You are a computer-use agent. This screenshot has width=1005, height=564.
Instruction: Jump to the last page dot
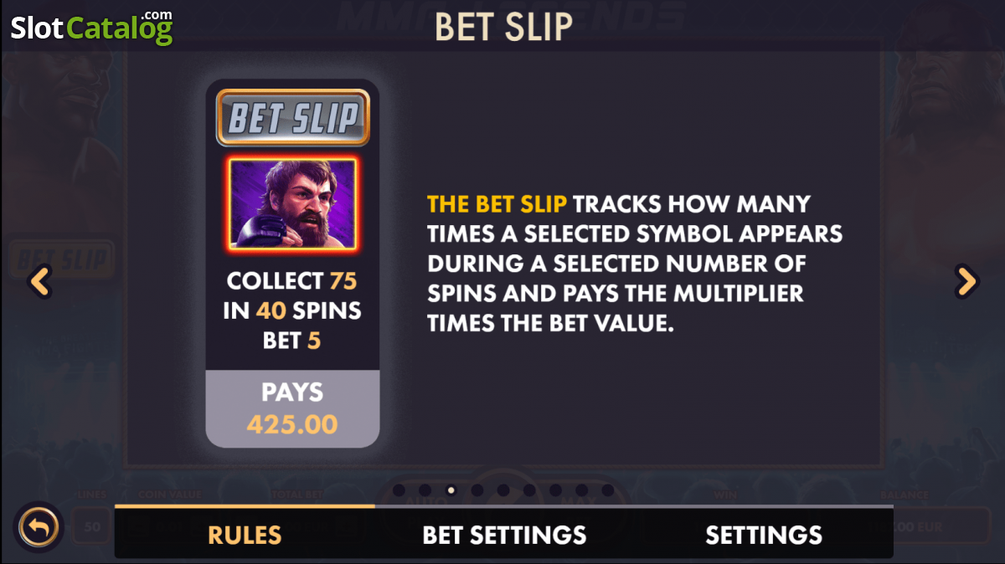point(607,490)
